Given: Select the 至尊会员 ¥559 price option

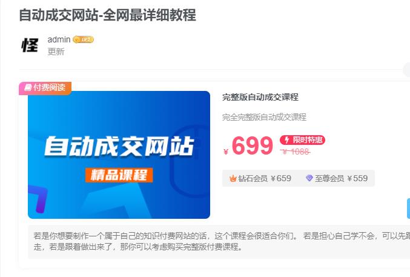Looking at the screenshot, I should [337, 179].
